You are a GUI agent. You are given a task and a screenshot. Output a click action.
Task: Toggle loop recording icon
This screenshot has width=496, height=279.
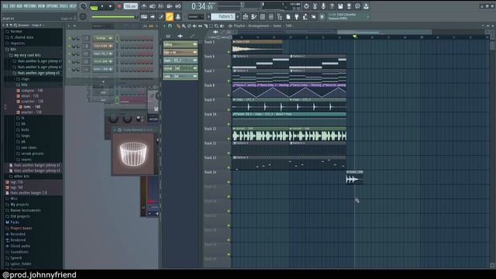178,6
